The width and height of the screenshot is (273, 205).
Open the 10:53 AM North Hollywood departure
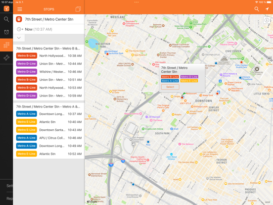click(x=49, y=88)
